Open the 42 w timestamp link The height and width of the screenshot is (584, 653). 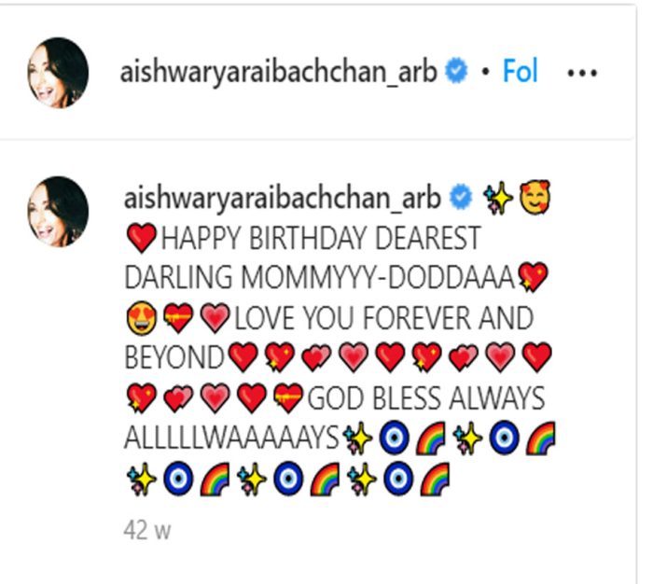pos(147,531)
